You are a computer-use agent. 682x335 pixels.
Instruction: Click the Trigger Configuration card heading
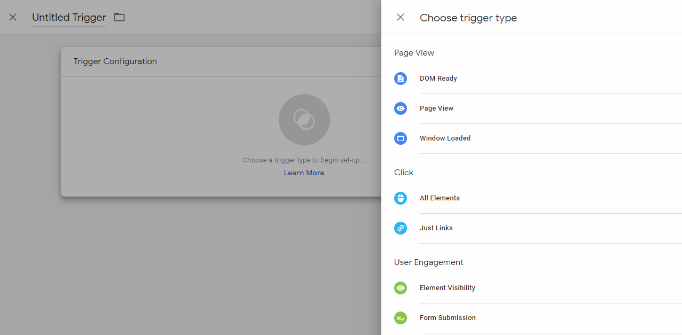point(115,61)
